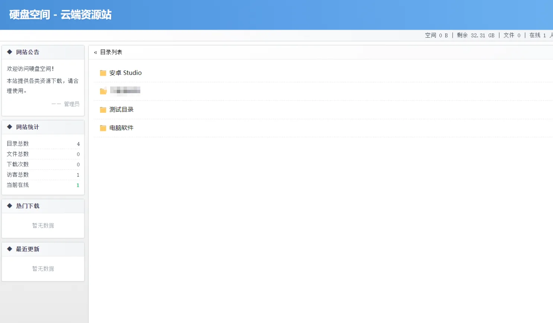Click the folder icon beside 电脑软件

[x=103, y=128]
